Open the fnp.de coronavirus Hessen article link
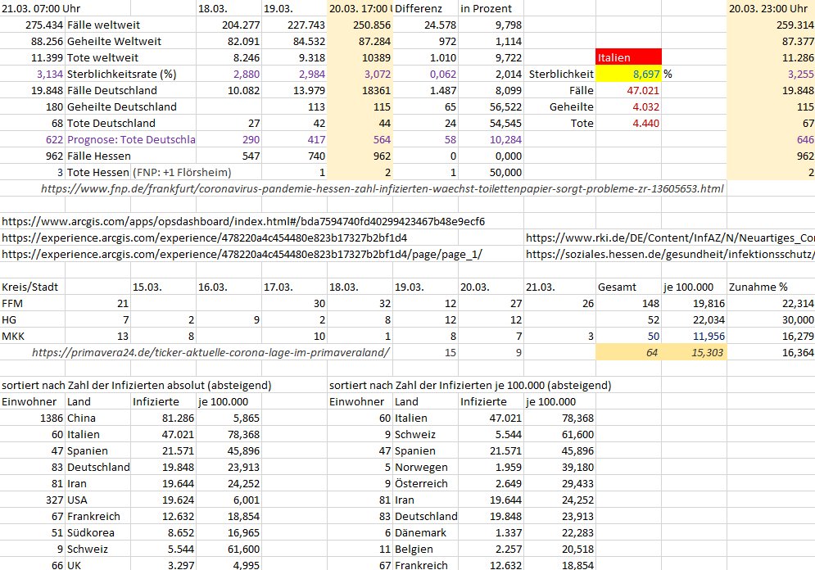 [x=382, y=188]
